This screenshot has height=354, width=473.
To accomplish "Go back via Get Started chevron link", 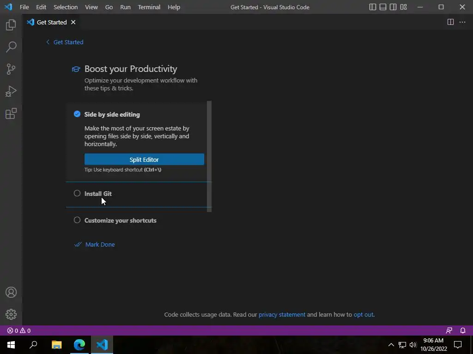I will [65, 42].
